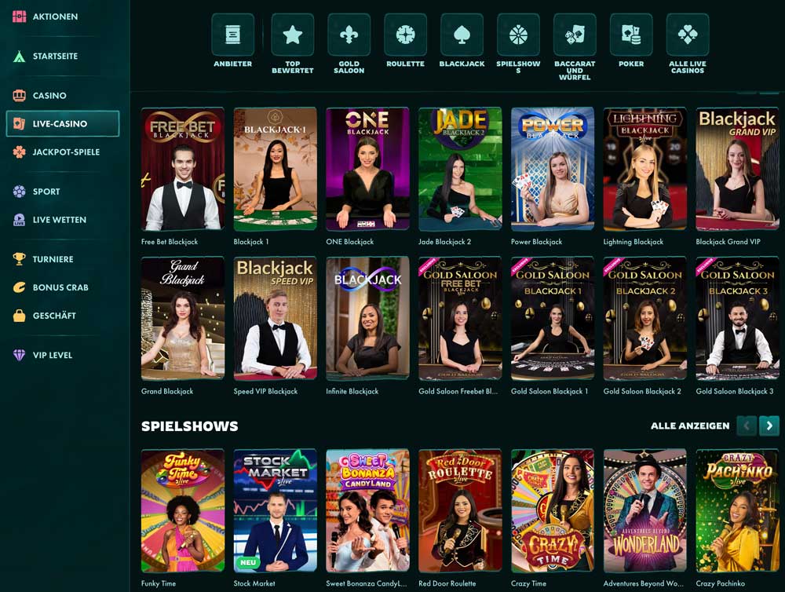Open VIP Level menu label
785x592 pixels.
53,355
